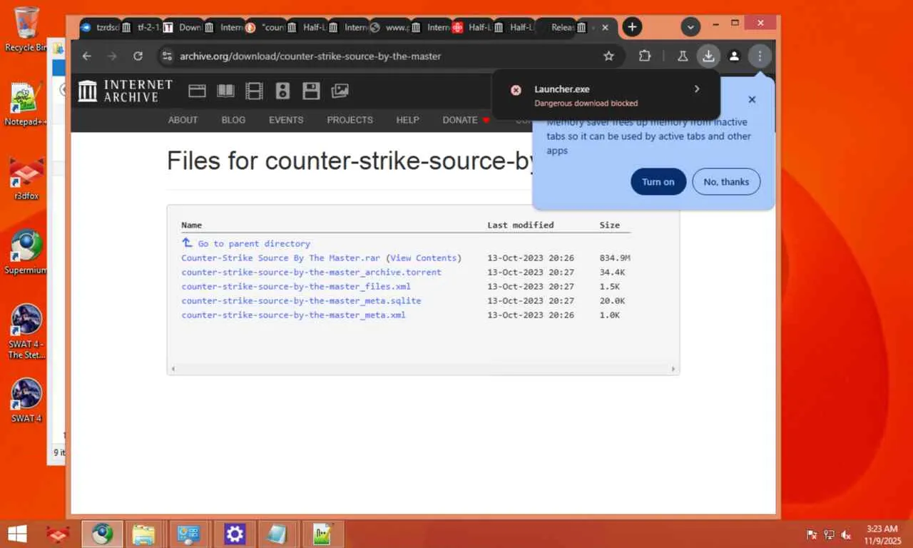The image size is (913, 548).
Task: Open the Windows Start button
Action: coord(17,534)
